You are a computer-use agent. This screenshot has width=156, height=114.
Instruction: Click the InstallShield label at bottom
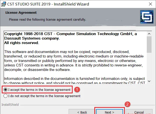[x=10, y=105]
